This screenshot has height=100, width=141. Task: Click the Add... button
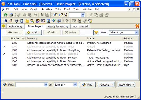[x=33, y=33]
